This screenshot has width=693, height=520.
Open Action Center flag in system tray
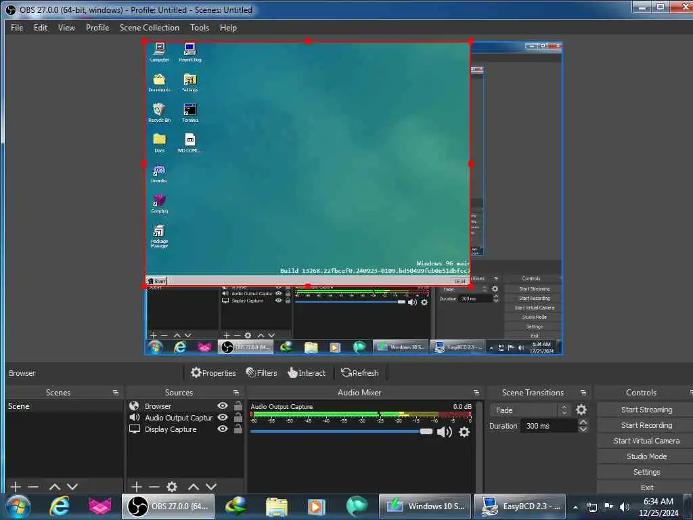click(608, 507)
